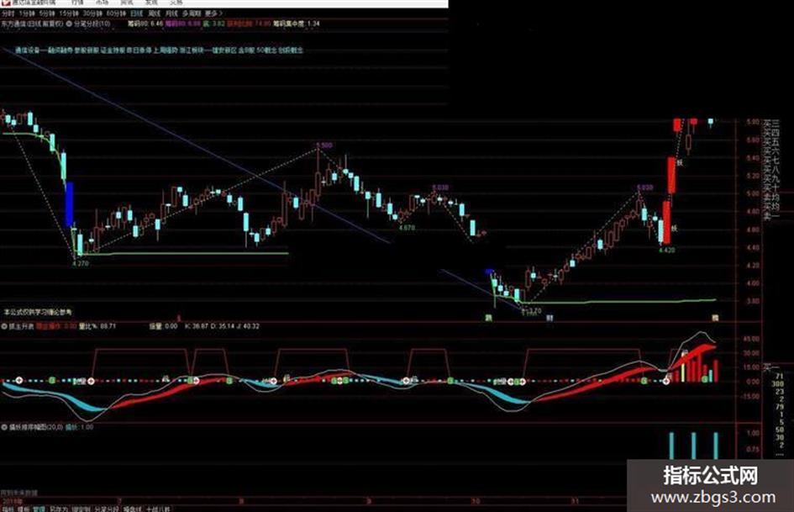The image size is (794, 512).
Task: Select the 1分钟 period tab
Action: (26, 13)
